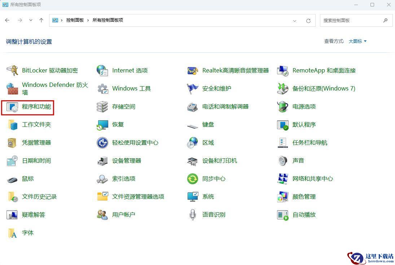Expand the address bar history dropdown
This screenshot has height=265, width=395.
tap(295, 21)
